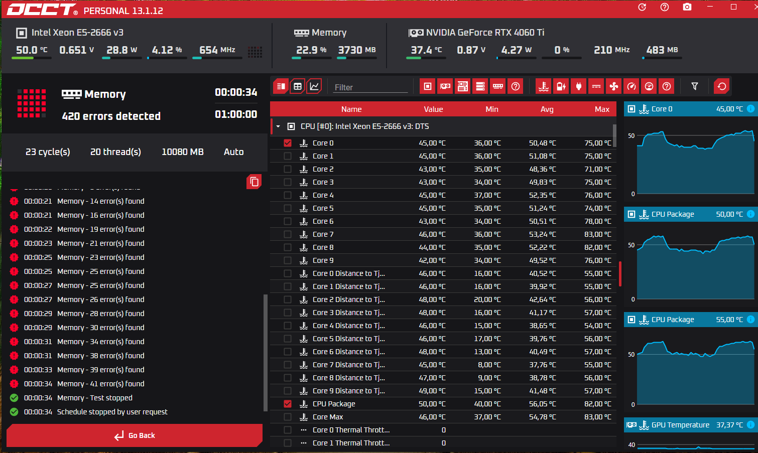Check the Core 2 sensor checkbox
Screen dimensions: 758x453
coord(288,169)
